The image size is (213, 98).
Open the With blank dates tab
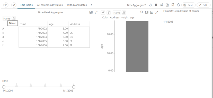coord(77,5)
